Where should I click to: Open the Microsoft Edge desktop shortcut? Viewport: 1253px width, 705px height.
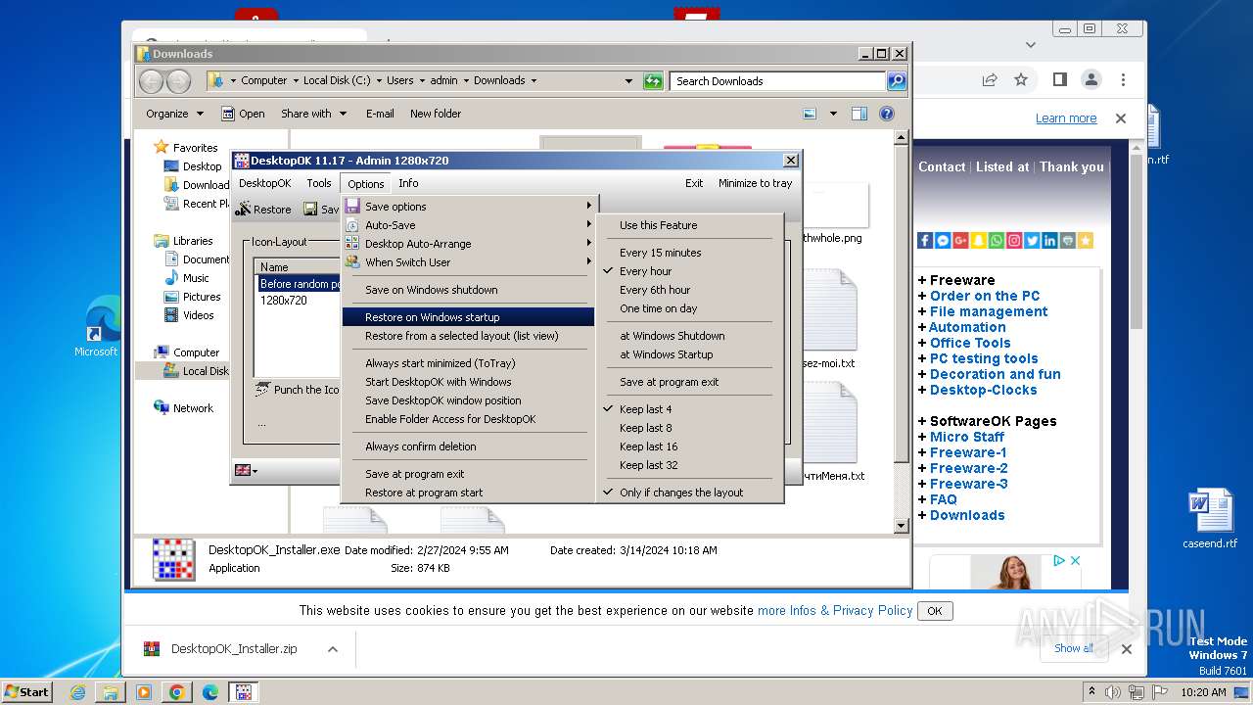click(98, 328)
